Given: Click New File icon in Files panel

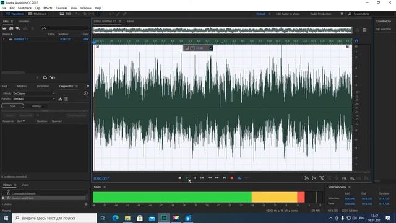Looking at the screenshot, I should coord(18,28).
